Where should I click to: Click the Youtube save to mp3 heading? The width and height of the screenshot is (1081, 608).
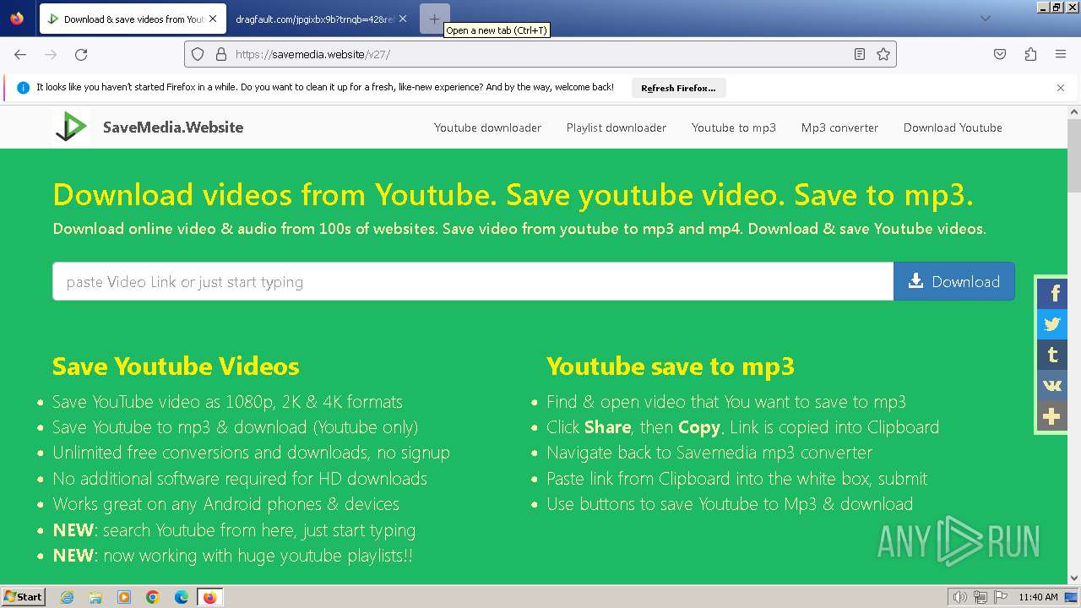tap(671, 366)
